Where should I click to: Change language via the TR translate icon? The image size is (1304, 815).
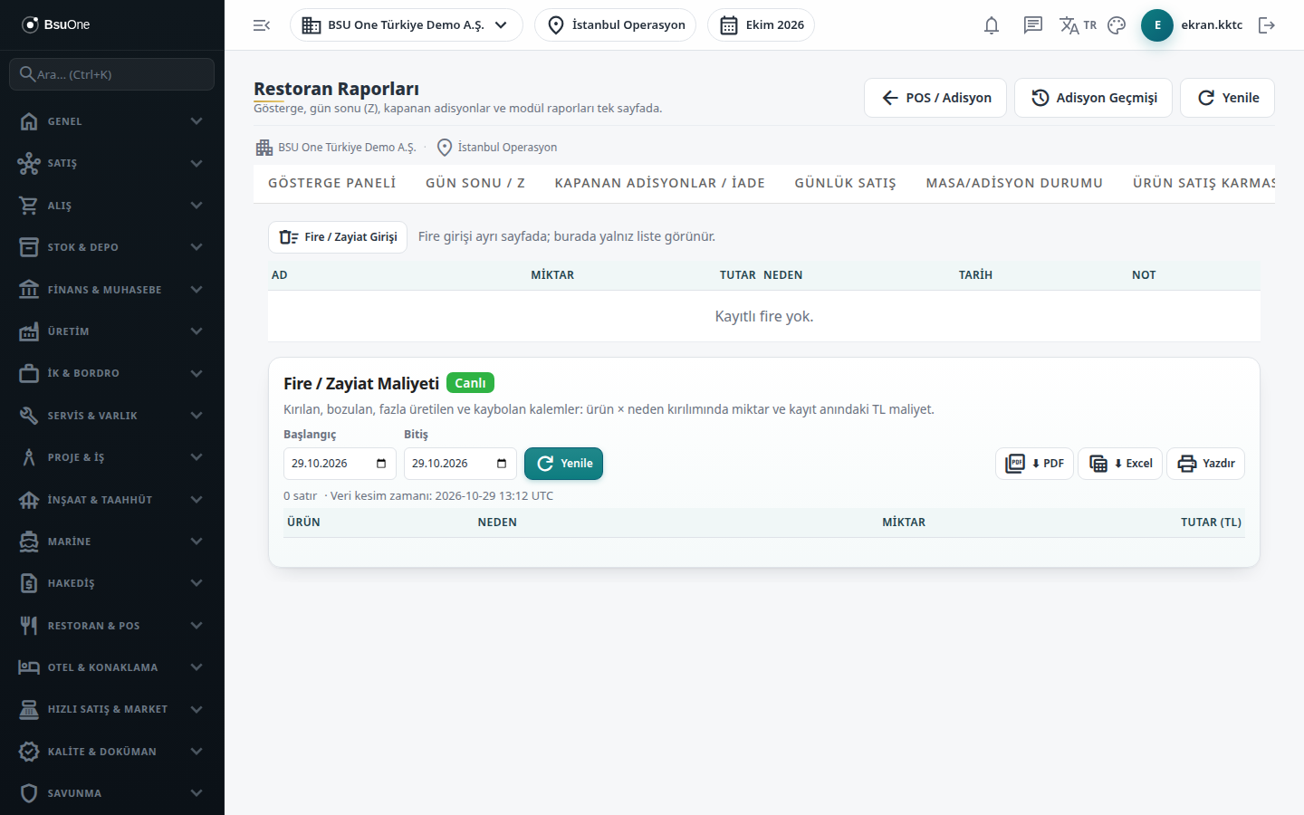click(1078, 25)
